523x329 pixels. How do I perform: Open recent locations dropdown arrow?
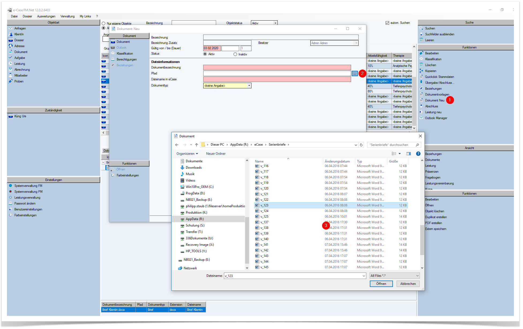(191, 145)
